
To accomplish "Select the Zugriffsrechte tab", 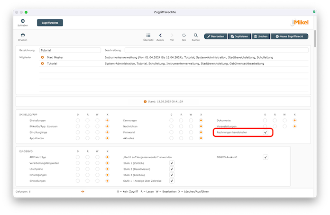I will [x=50, y=22].
